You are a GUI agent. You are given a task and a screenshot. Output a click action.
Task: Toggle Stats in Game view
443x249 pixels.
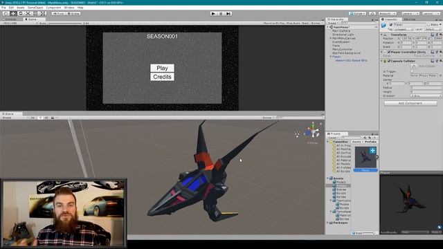305,23
